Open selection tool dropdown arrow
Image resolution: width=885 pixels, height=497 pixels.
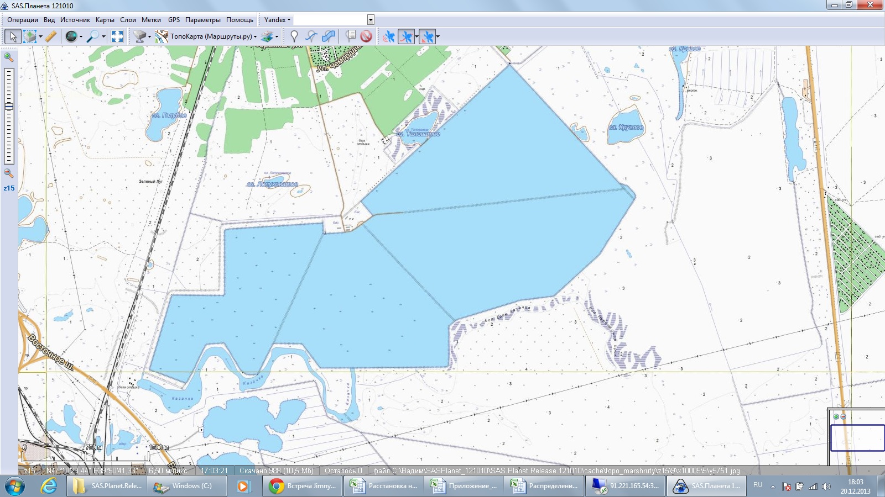[40, 37]
